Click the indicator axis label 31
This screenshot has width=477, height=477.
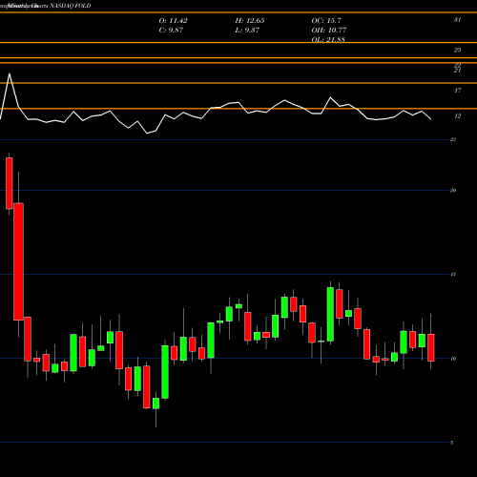pos(457,20)
